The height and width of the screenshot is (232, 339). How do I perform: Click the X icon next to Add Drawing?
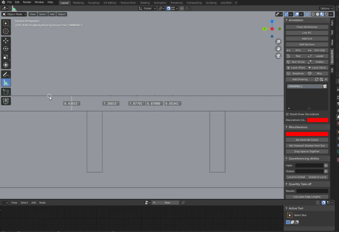click(326, 79)
